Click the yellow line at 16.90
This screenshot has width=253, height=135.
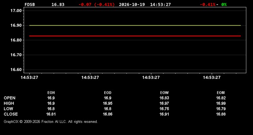coord(135,25)
